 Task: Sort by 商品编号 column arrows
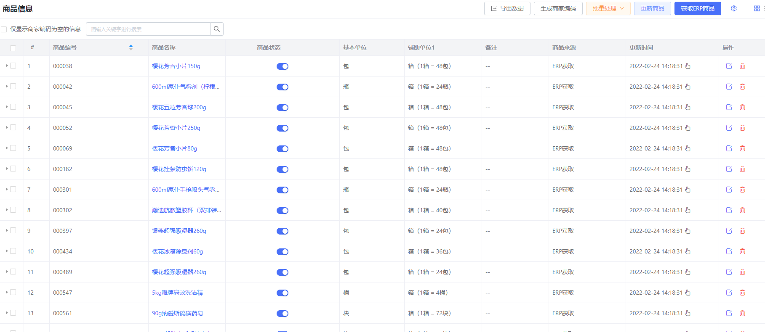(131, 47)
